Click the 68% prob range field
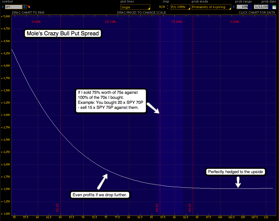Screen dimensions: 279x221 point(242,7)
